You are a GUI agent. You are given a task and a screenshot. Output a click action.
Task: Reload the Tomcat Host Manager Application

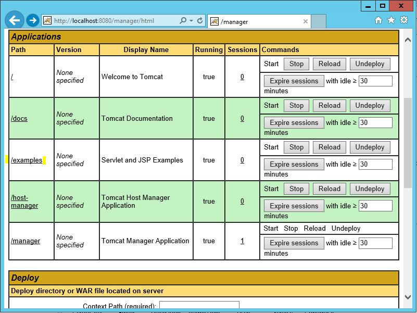[x=329, y=189]
